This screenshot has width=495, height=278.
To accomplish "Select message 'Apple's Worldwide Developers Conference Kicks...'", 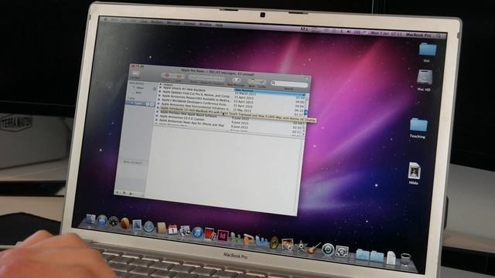I will pyautogui.click(x=193, y=102).
